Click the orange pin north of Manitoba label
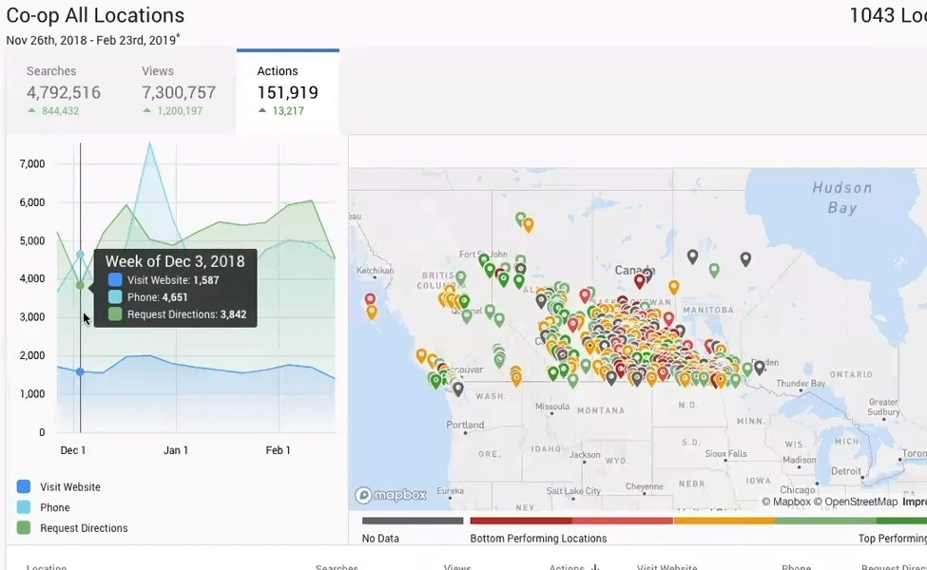 pyautogui.click(x=674, y=287)
